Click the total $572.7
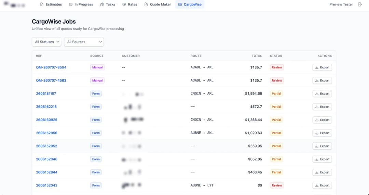Screen dimensions: 369x195 pyautogui.click(x=256, y=107)
